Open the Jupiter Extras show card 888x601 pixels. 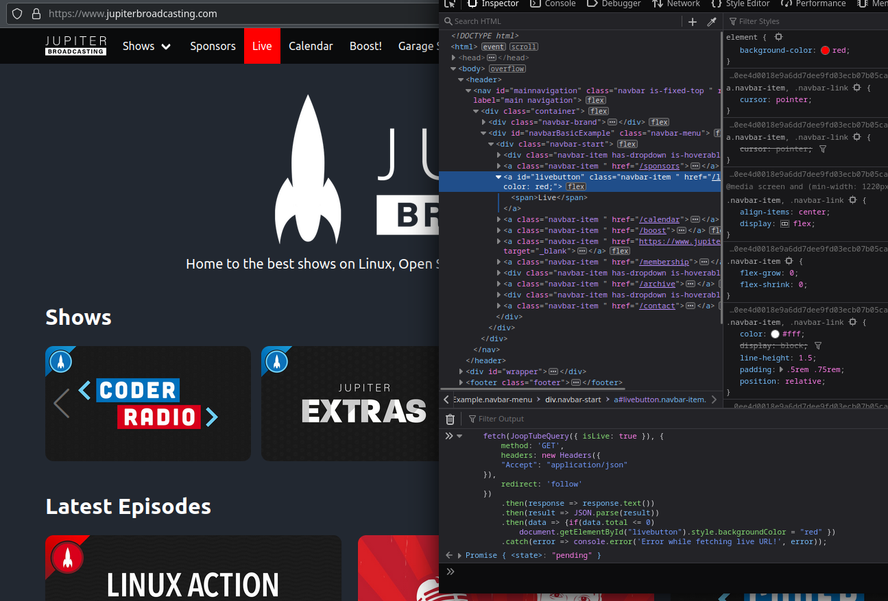coord(350,404)
